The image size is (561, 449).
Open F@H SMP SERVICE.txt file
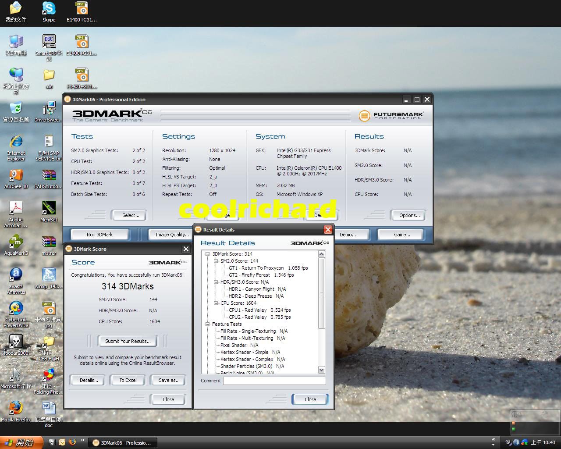click(x=49, y=148)
